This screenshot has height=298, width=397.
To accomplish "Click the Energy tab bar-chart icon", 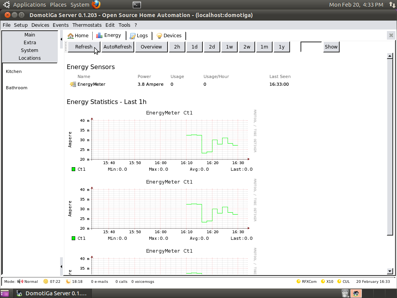I will (99, 35).
